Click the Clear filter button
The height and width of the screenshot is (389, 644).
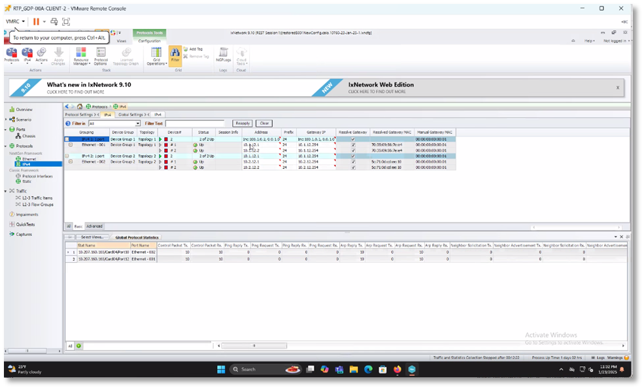click(264, 123)
